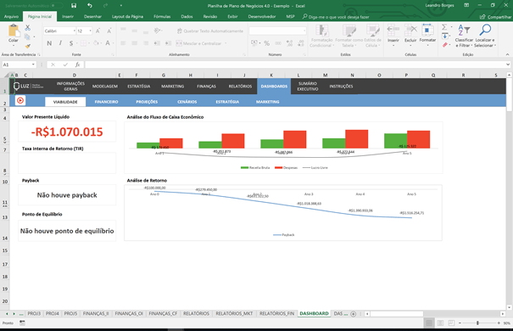
Task: Toggle italic formatting
Action: 60,43
